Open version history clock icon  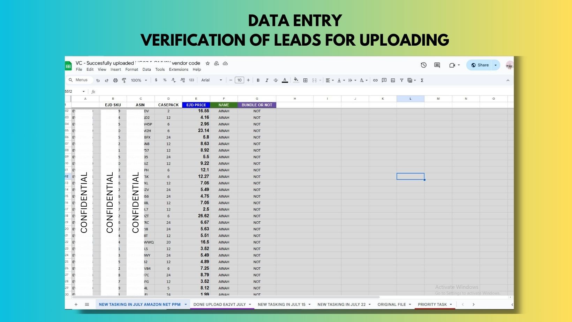(x=423, y=65)
